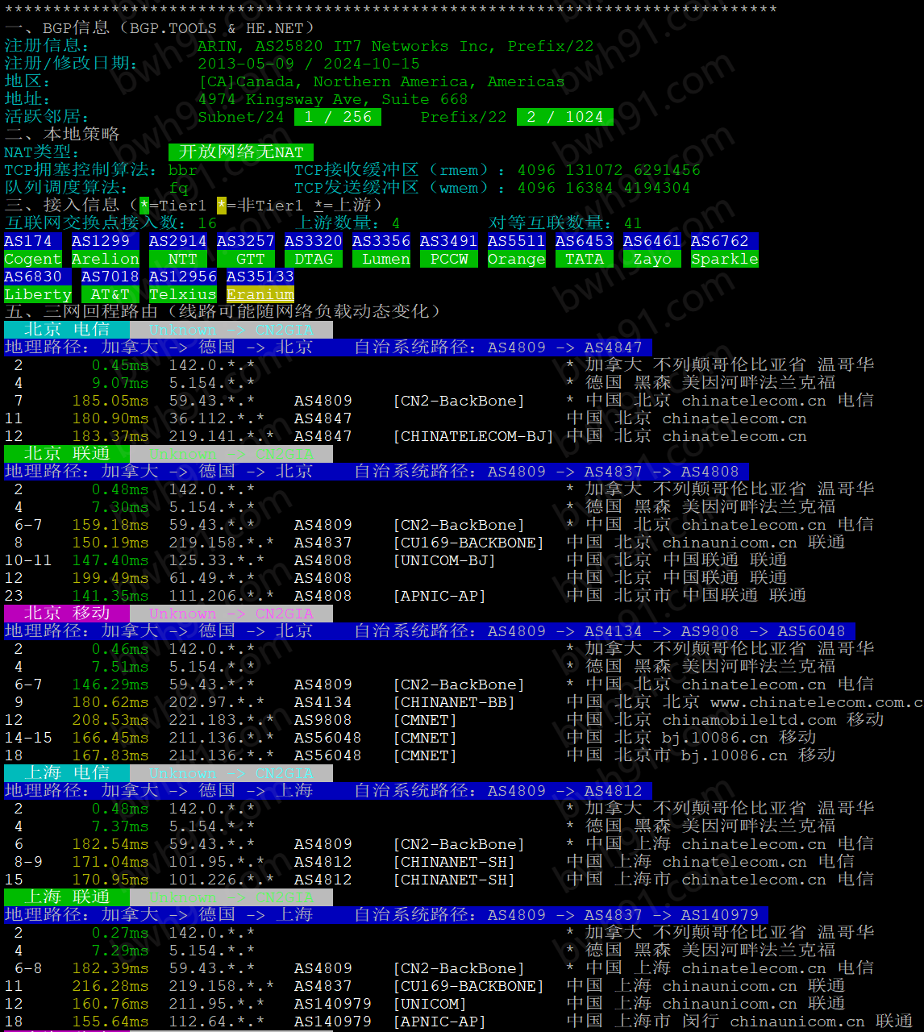924x1032 pixels.
Task: Click the AS2914 badge
Action: pyautogui.click(x=178, y=241)
